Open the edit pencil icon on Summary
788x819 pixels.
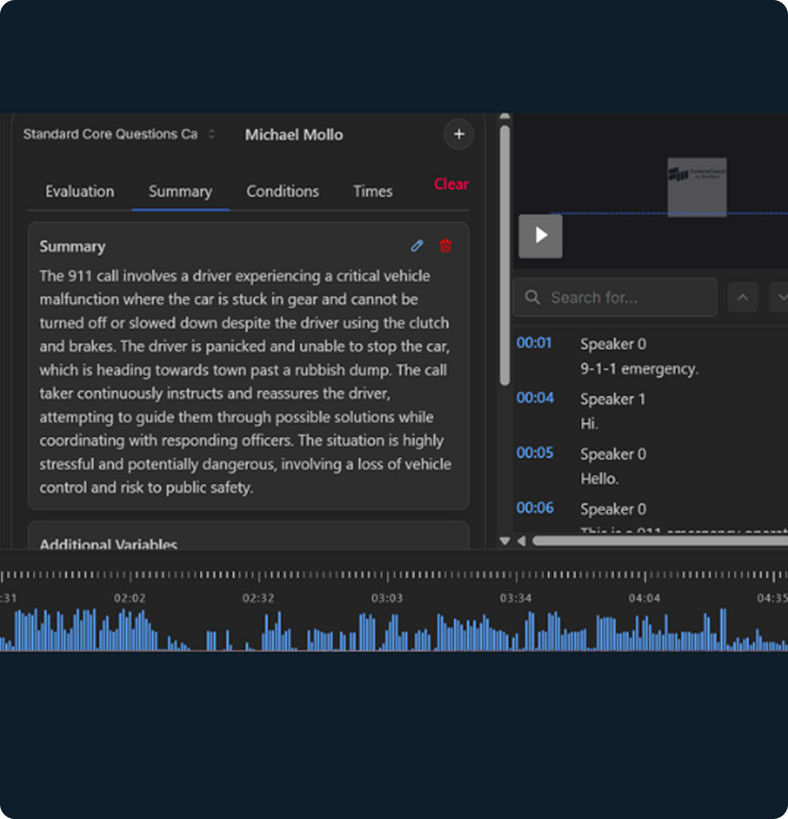(x=417, y=246)
